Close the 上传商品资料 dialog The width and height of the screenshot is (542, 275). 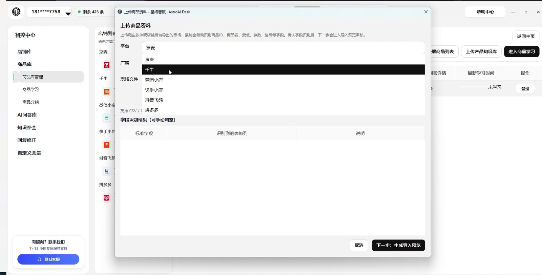coord(426,12)
